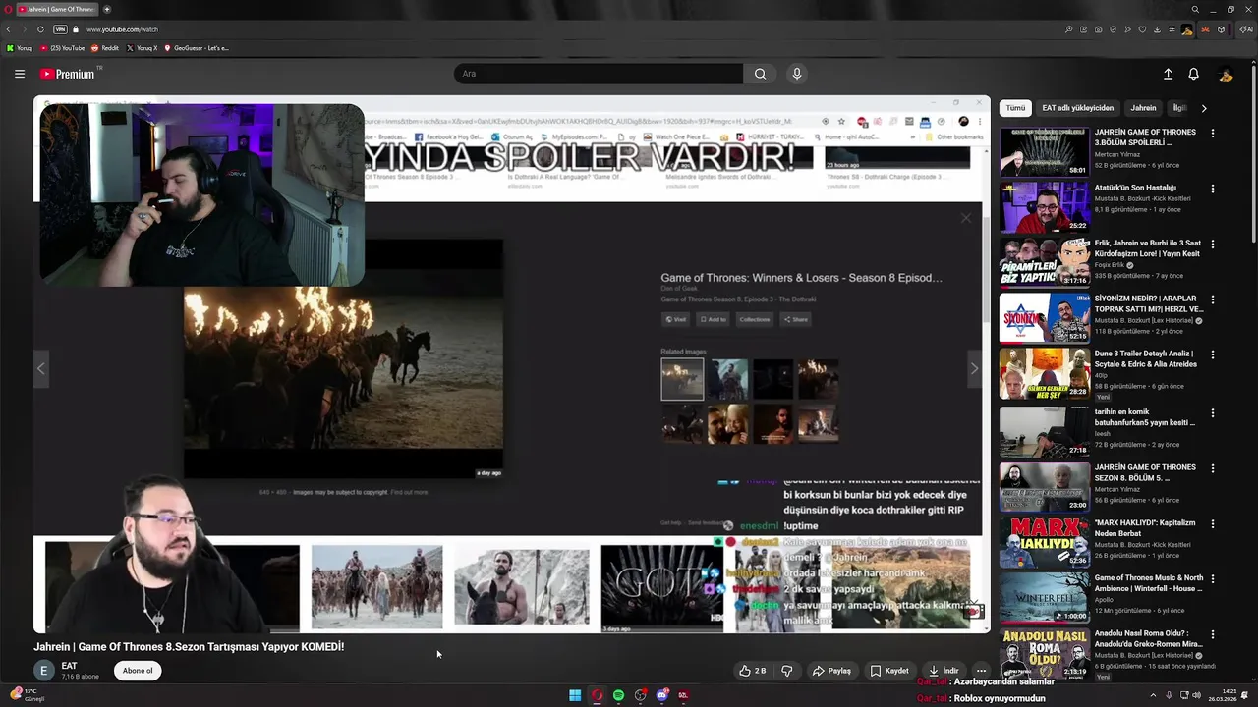
Task: Open the Winterfell ambience video thumbnail
Action: coord(1045,597)
